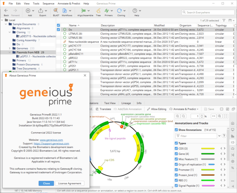Image resolution: width=237 pixels, height=193 pixels.
Task: Collapse the Local folder tree
Action: pyautogui.click(x=2, y=20)
